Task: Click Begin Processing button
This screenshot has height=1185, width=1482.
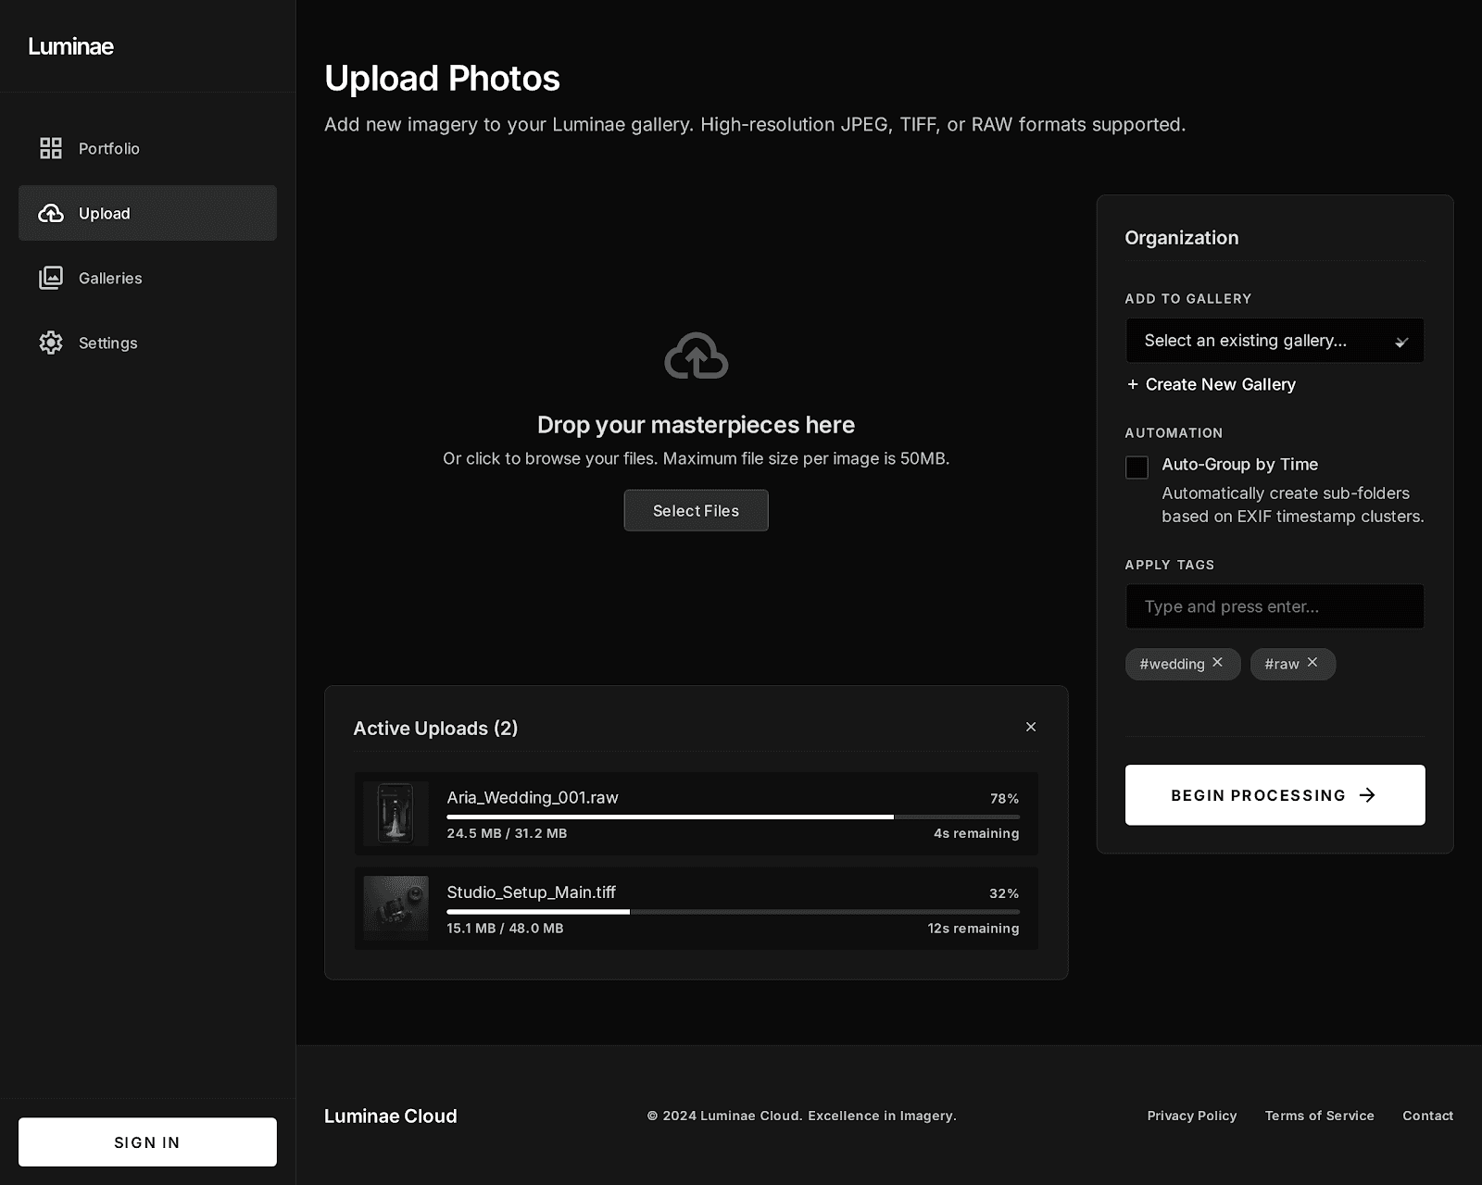Action: click(1275, 794)
